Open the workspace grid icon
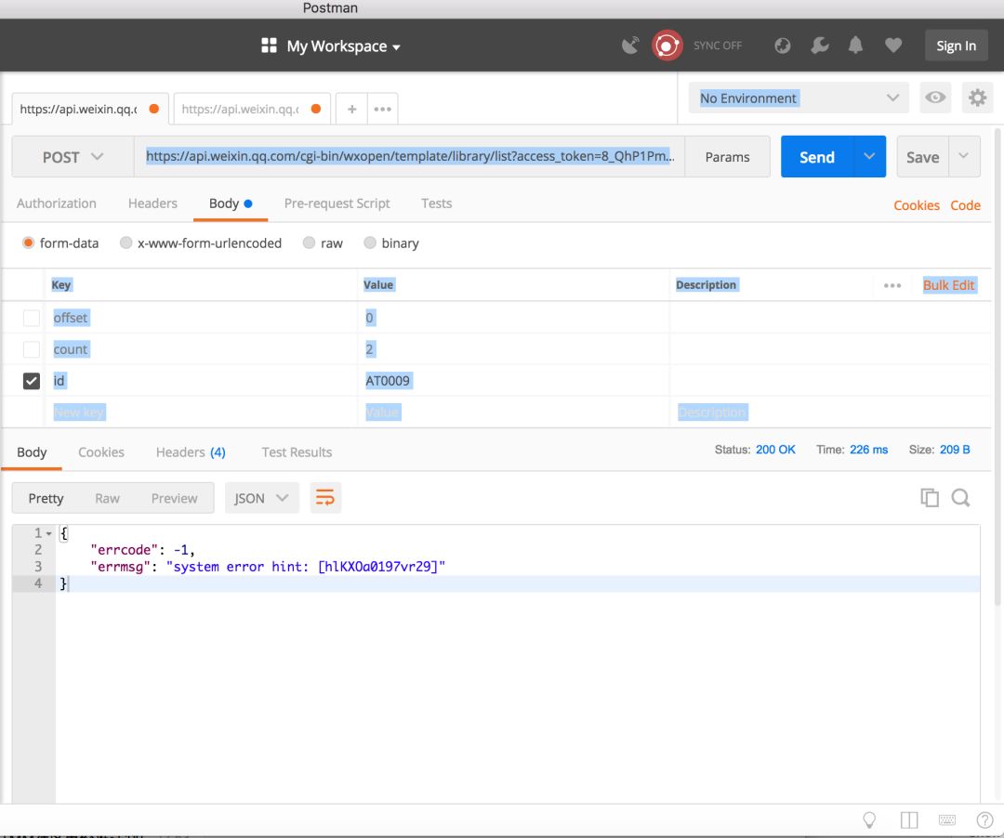 (269, 46)
